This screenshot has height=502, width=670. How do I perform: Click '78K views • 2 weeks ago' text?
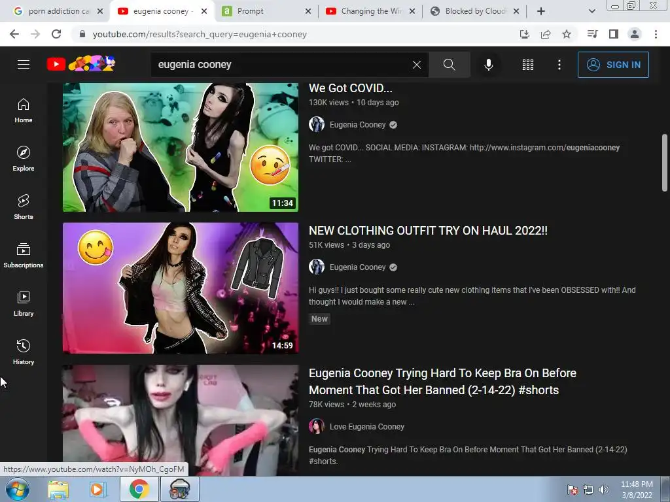[352, 404]
